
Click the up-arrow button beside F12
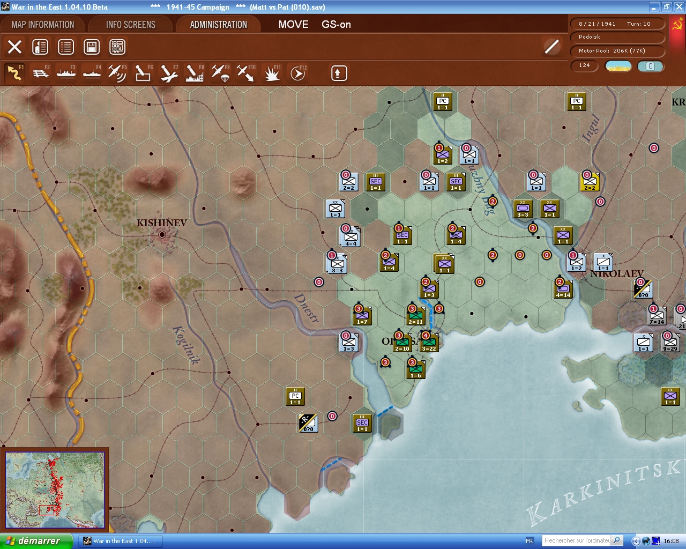pos(339,73)
